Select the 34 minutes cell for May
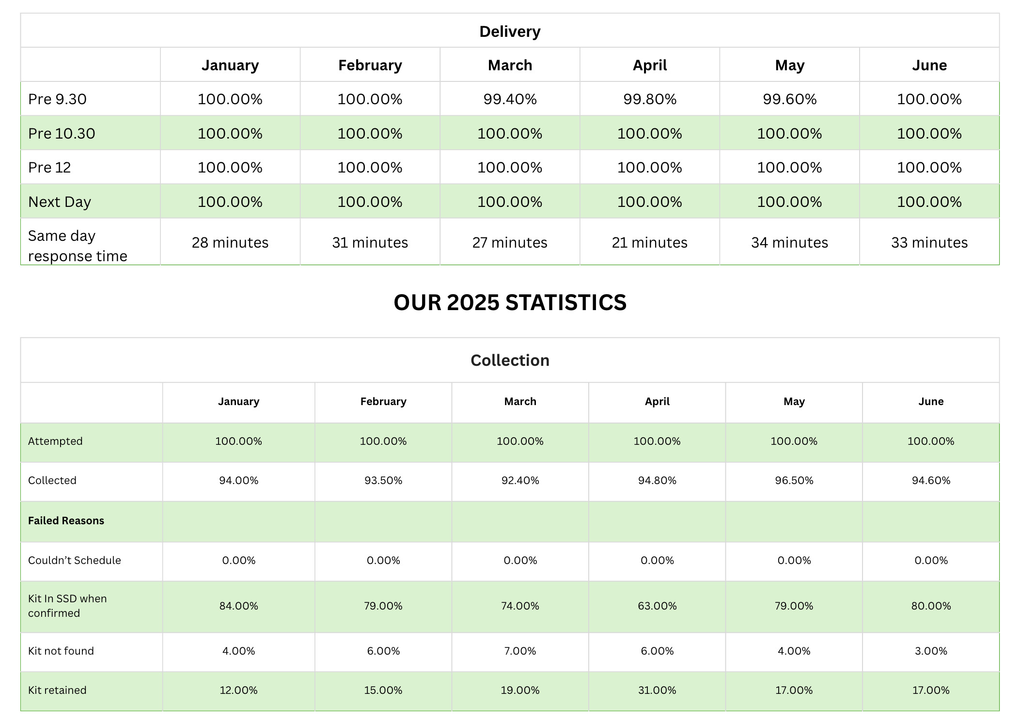 789,242
